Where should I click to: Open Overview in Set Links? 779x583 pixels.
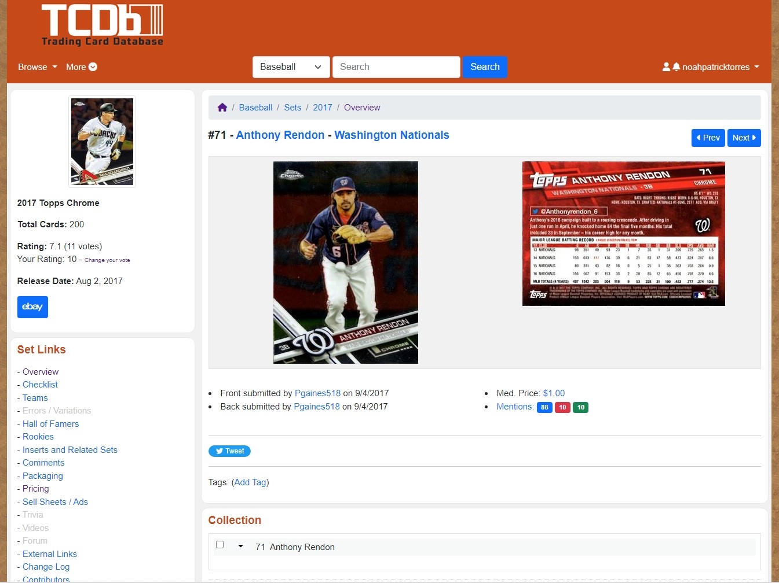pos(41,372)
